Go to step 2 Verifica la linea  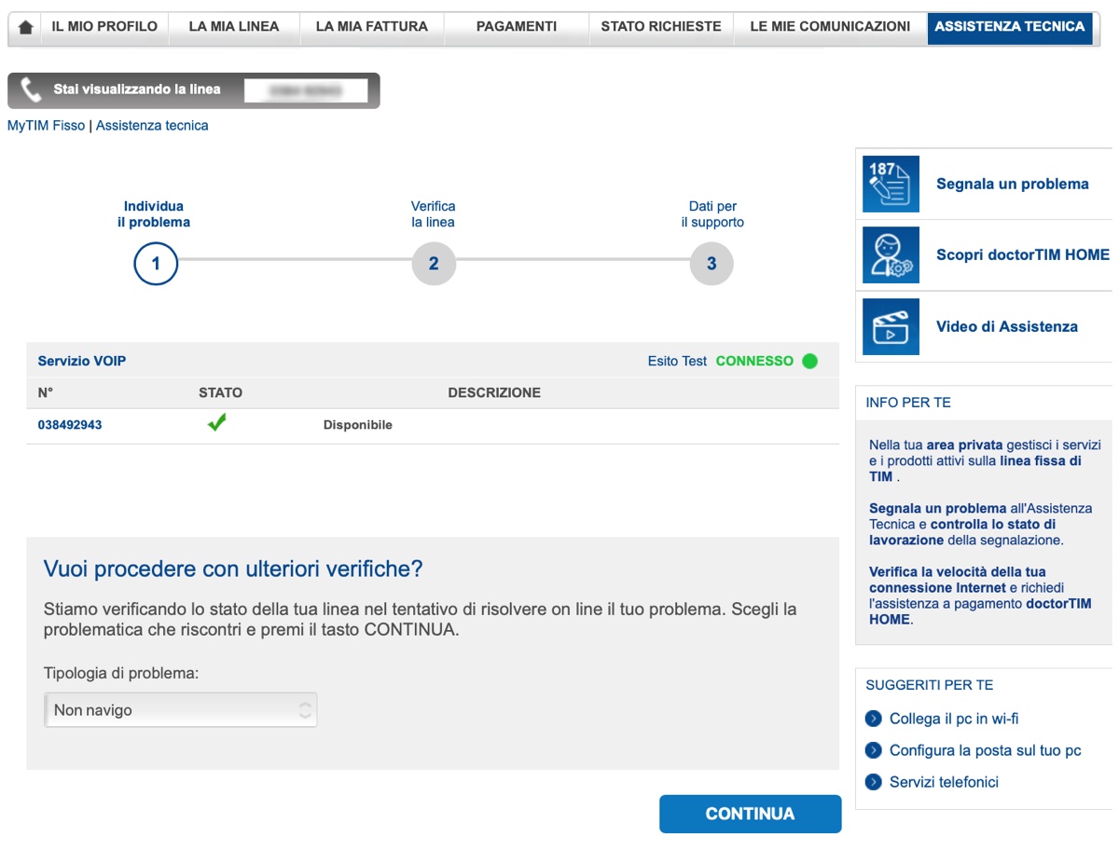point(434,264)
